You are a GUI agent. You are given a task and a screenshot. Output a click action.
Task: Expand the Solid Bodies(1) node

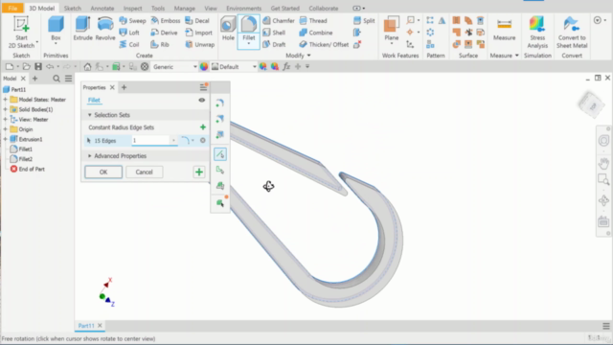(x=6, y=109)
